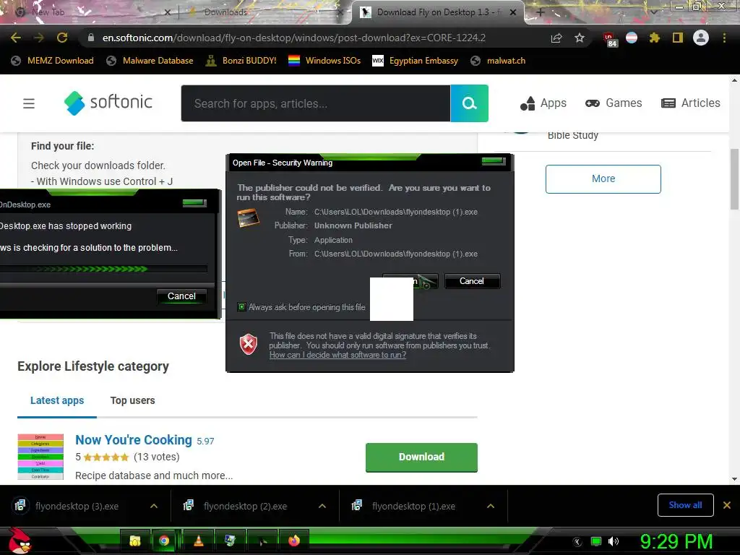Click the red shield warning icon

(x=249, y=344)
